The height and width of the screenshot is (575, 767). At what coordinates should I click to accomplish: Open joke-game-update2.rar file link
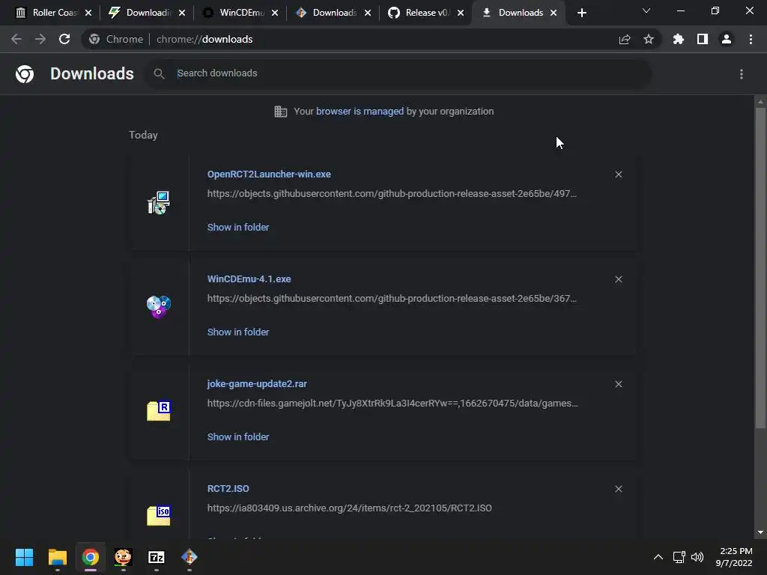pos(257,384)
